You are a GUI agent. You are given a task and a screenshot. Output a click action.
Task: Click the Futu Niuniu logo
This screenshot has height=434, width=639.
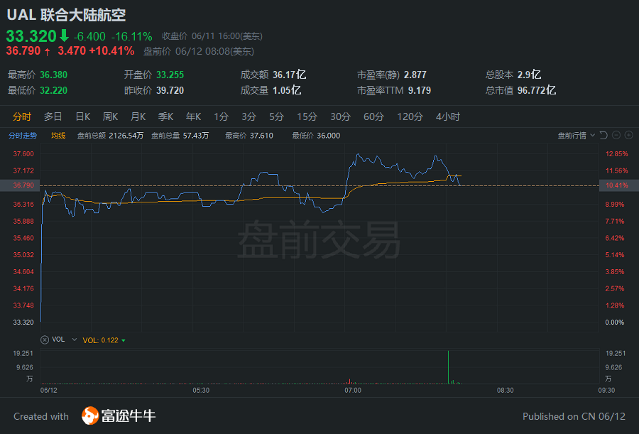click(119, 416)
